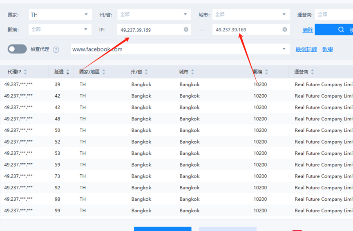The width and height of the screenshot is (353, 231).
Task: Clear the second IP range field with its X icon
Action: pos(285,29)
